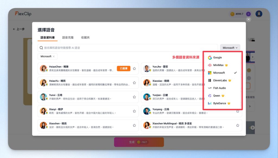Click the FlexClip logo
The image size is (278, 158).
[23, 14]
